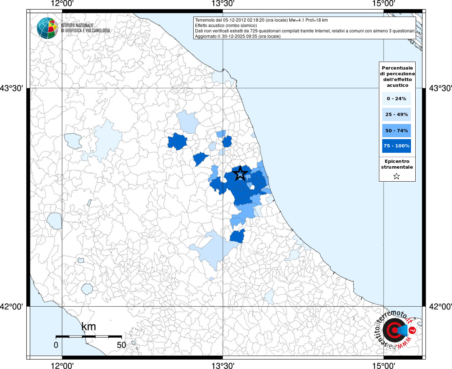Click the left 43°30' latitude label
Image resolution: width=452 pixels, height=369 pixels.
(x=12, y=88)
